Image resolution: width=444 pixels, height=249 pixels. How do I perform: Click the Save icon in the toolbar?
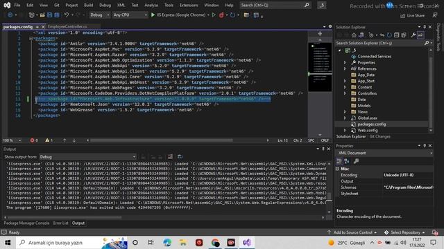[50, 15]
